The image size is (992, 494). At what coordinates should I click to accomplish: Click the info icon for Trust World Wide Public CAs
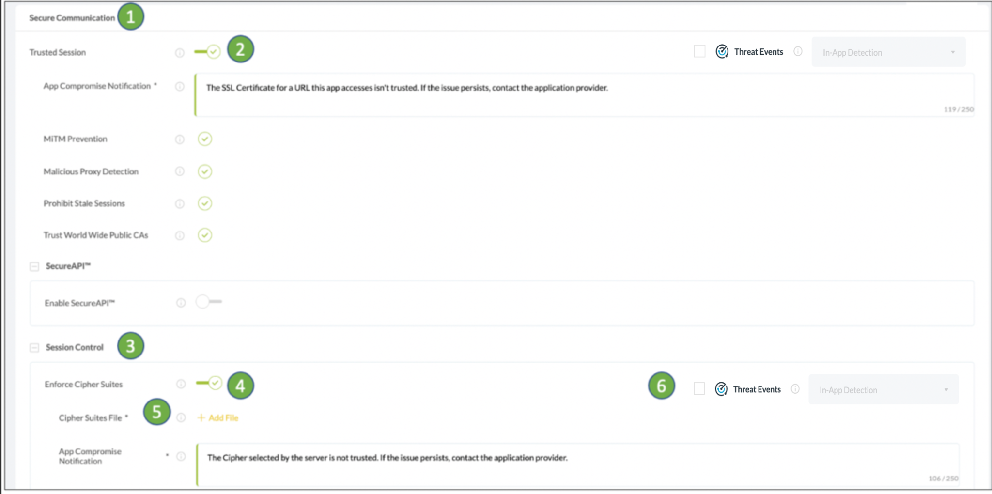tap(180, 236)
